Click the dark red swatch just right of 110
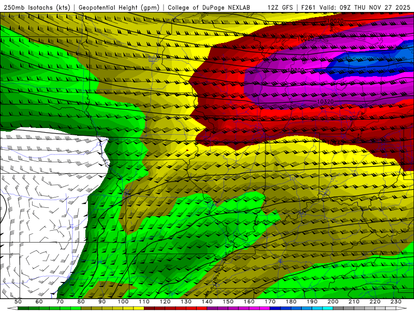 (149, 308)
